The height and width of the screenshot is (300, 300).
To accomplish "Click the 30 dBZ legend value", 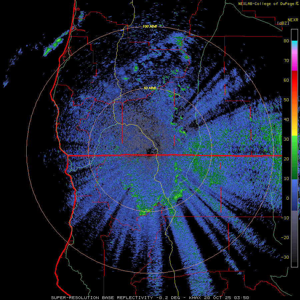I will [286, 139].
